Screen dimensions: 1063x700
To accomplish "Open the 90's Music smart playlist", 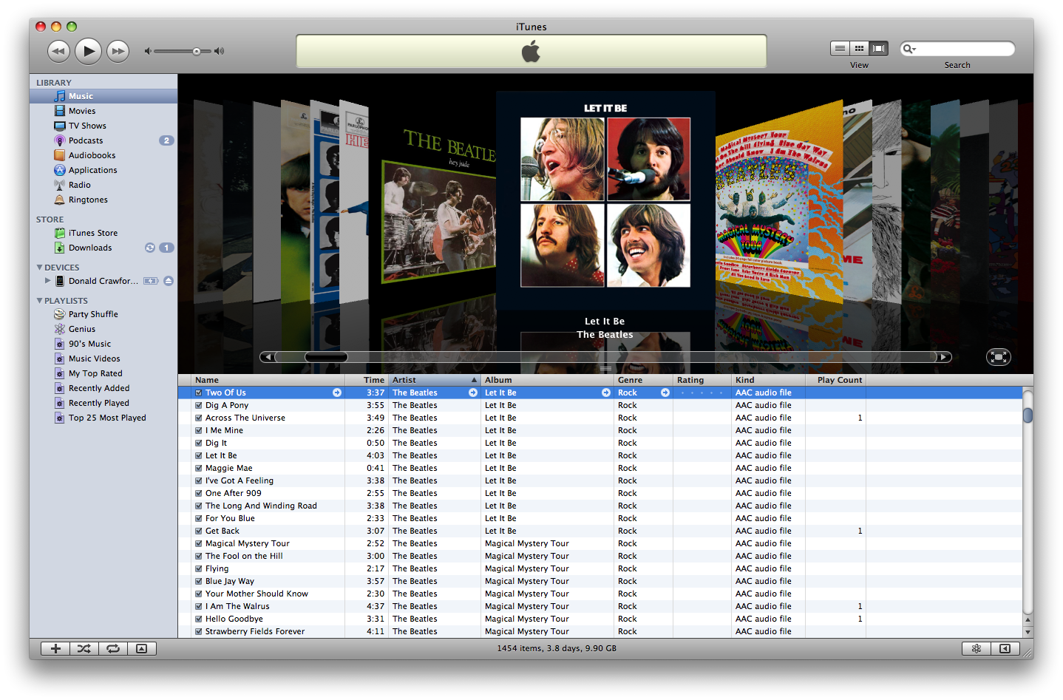I will pos(103,344).
